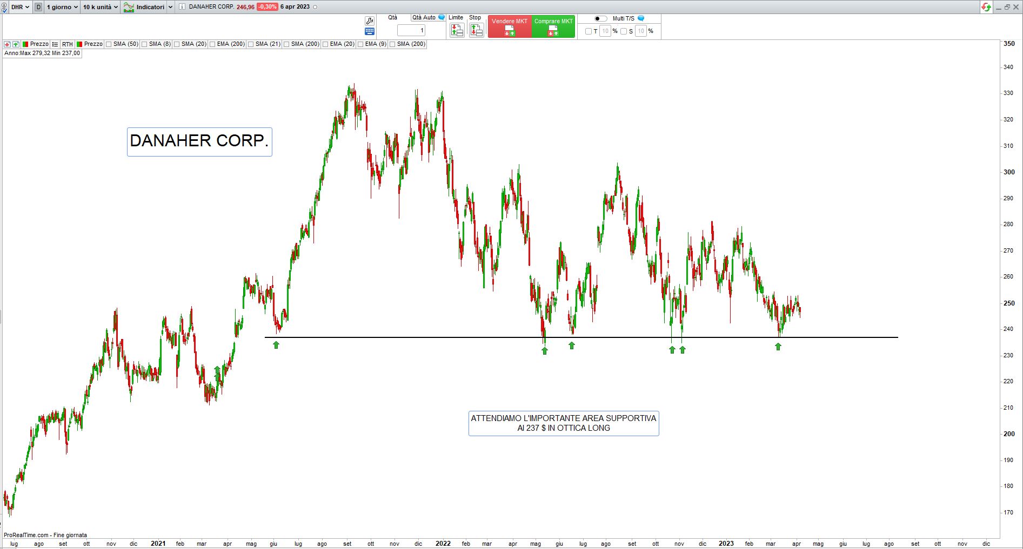Open the Indicatori menu
Viewport: 1023px width, 549px height.
coord(149,7)
